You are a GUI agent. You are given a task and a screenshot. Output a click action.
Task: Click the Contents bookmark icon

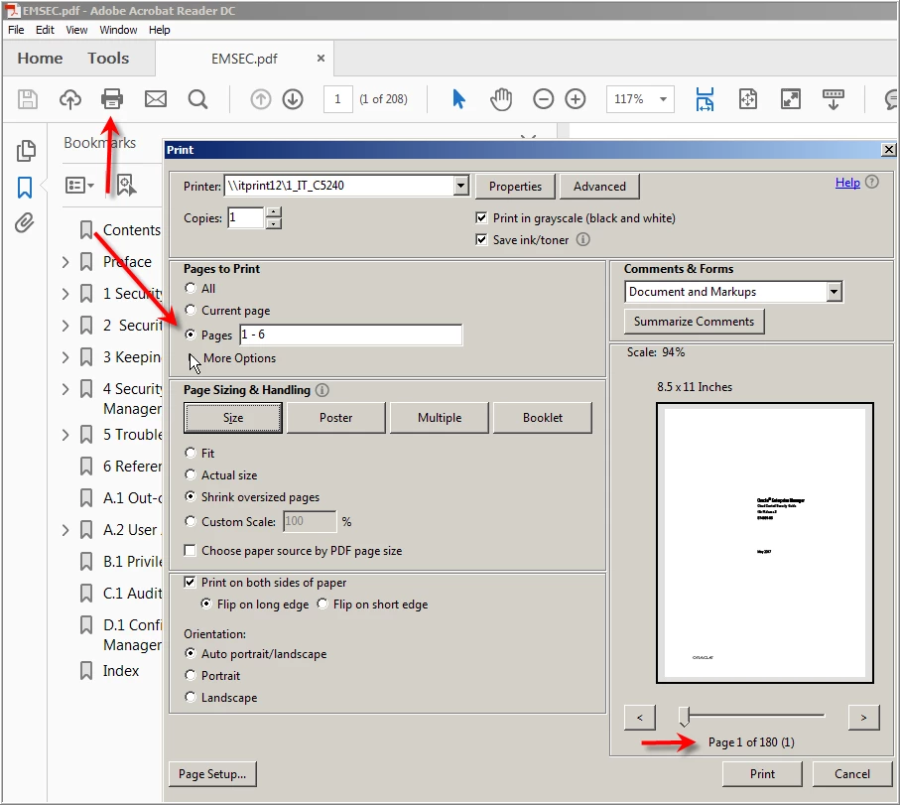86,229
